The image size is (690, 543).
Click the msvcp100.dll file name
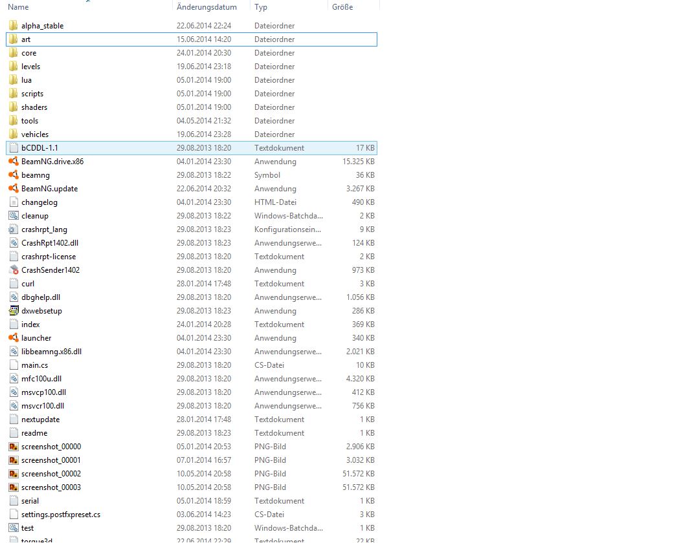pos(43,392)
